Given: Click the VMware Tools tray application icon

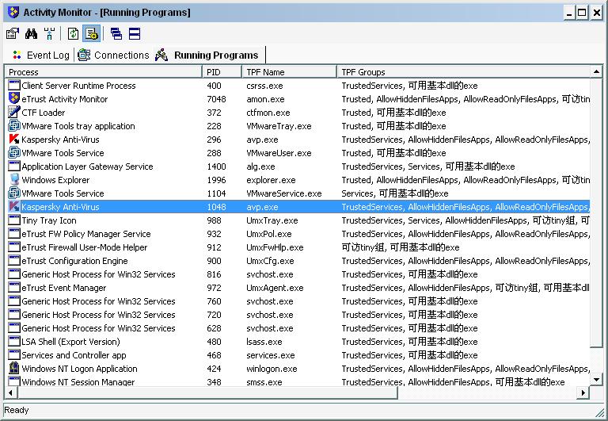Looking at the screenshot, I should 14,126.
